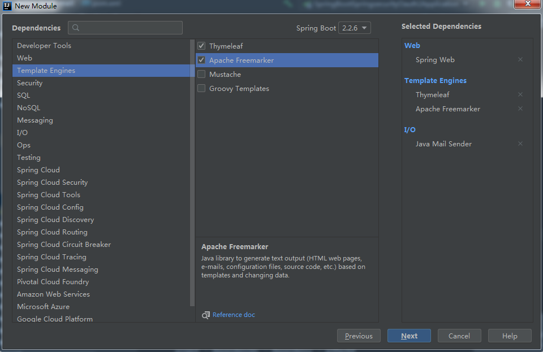Click the Java Mail Sender entry

443,144
